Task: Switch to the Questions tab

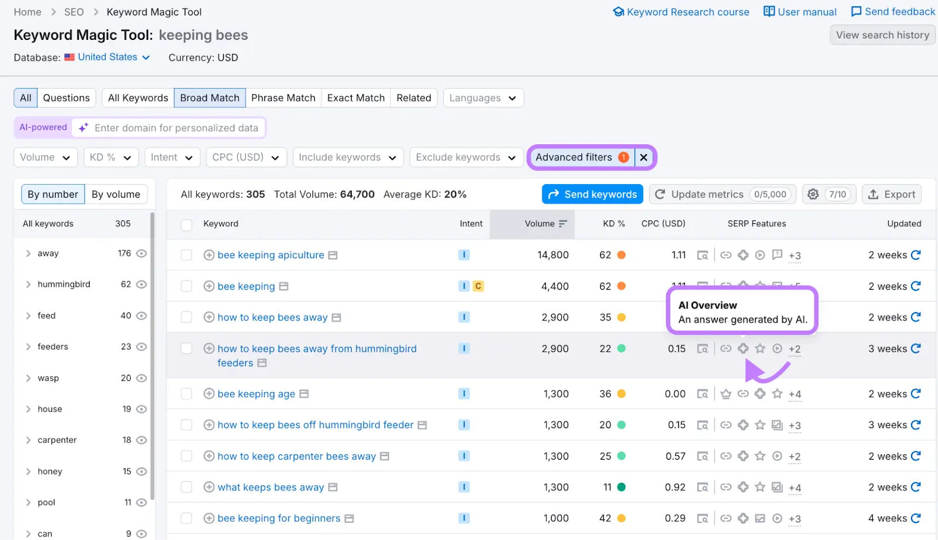Action: (66, 97)
